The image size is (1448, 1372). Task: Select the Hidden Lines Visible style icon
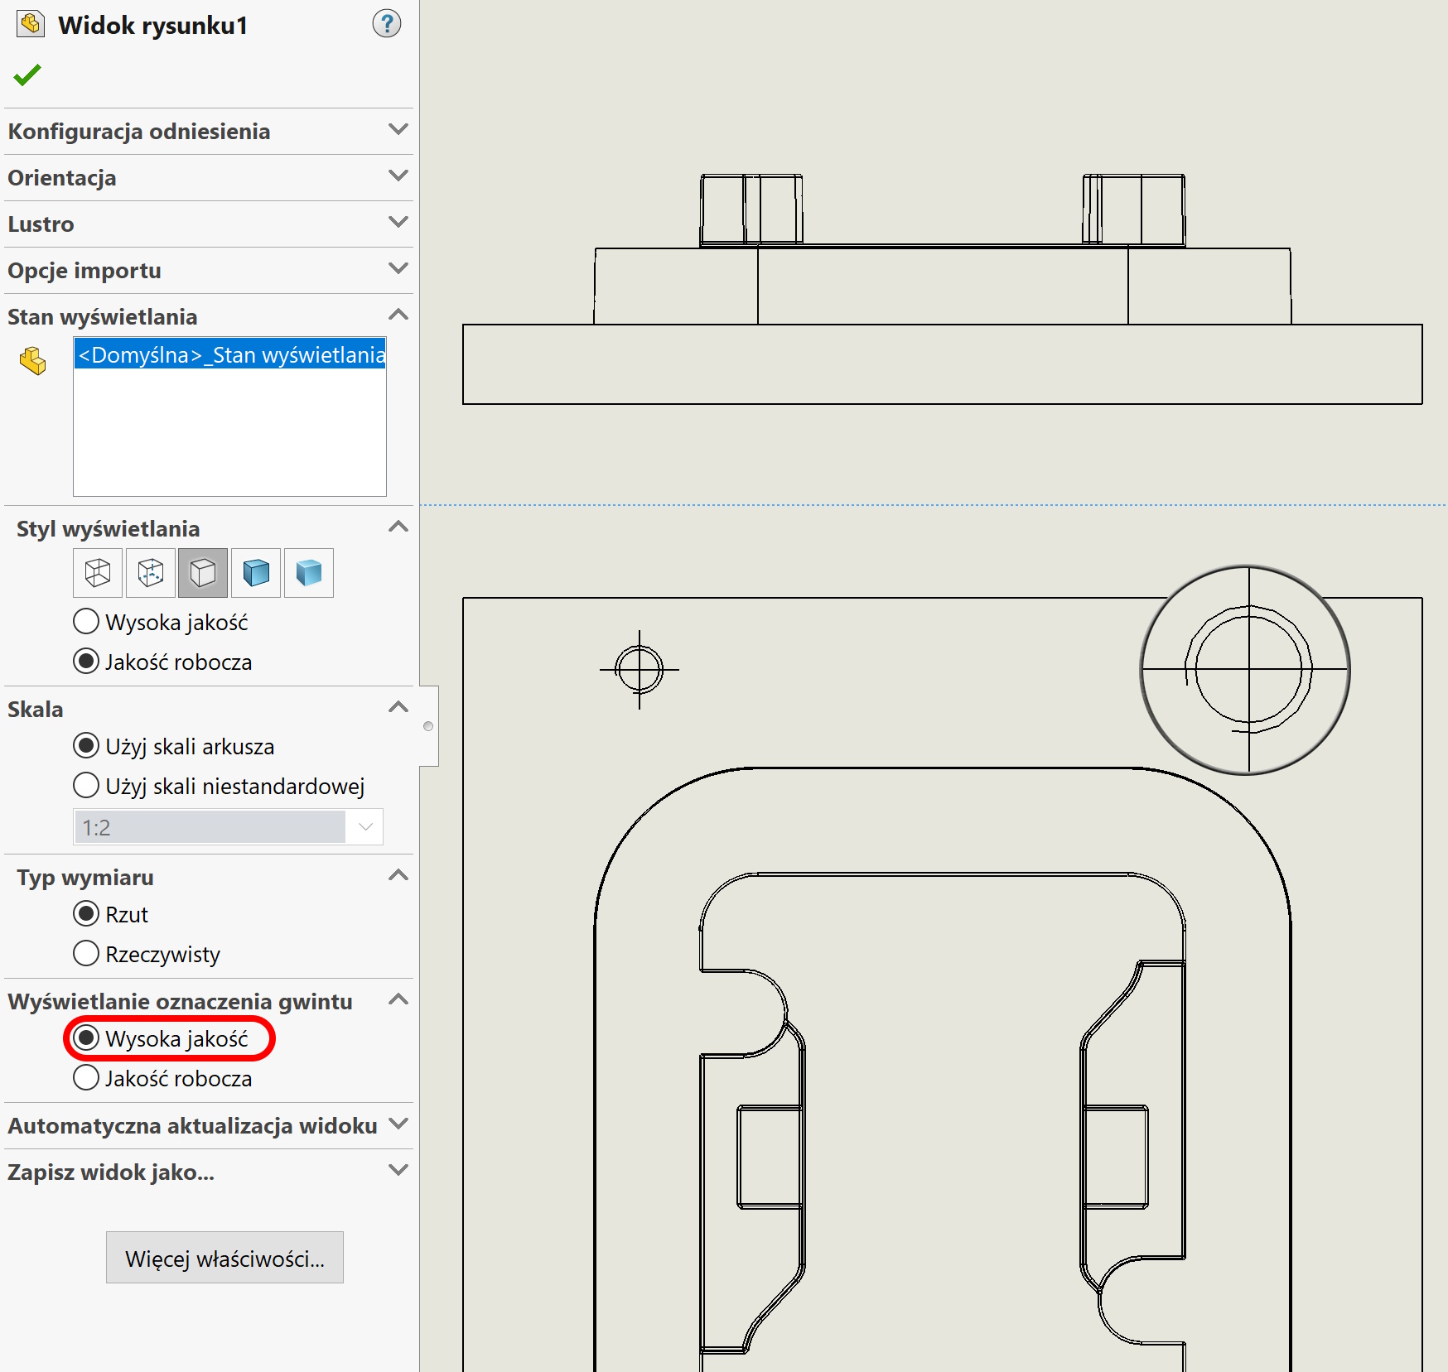point(151,572)
